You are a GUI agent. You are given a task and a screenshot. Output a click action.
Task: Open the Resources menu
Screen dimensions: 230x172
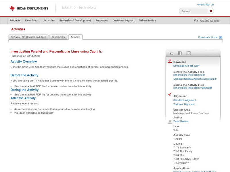pyautogui.click(x=102, y=20)
